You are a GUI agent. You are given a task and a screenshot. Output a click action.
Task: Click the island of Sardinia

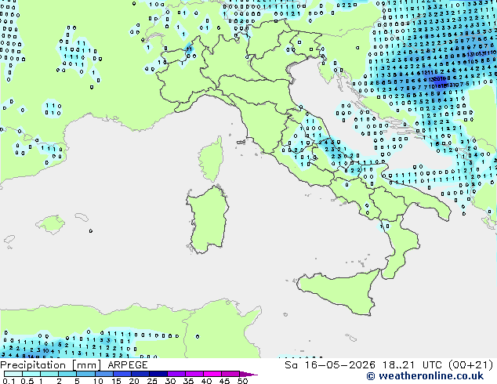point(208,220)
